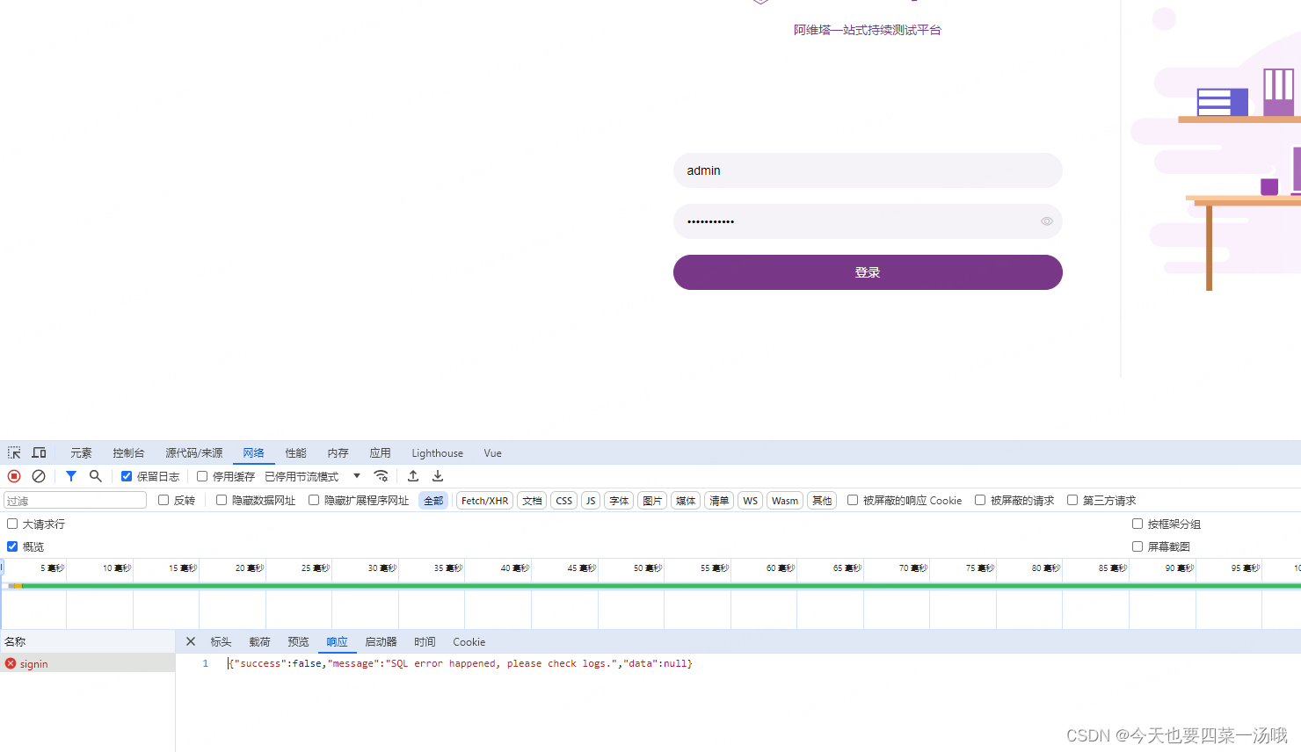The width and height of the screenshot is (1301, 752).
Task: Filter requests by JS
Action: [x=591, y=501]
